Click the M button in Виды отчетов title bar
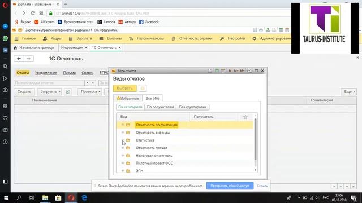This screenshot has width=362, height=203. tap(230, 71)
